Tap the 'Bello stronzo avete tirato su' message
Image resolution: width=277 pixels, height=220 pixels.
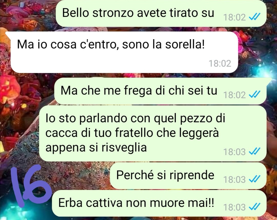161,13
